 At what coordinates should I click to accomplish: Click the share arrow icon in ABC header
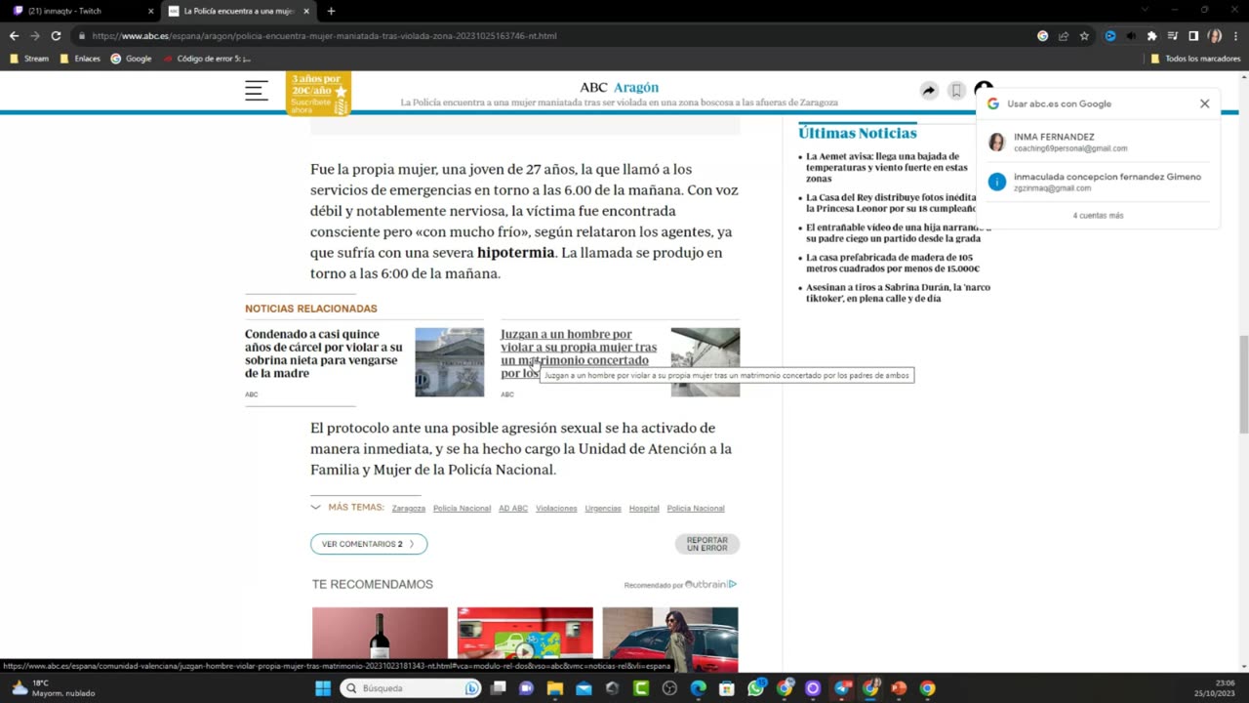[929, 91]
